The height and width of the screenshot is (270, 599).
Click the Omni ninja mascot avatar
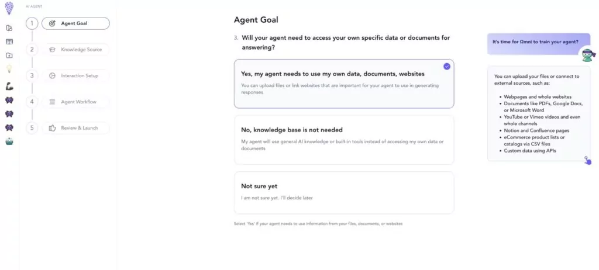click(x=587, y=55)
